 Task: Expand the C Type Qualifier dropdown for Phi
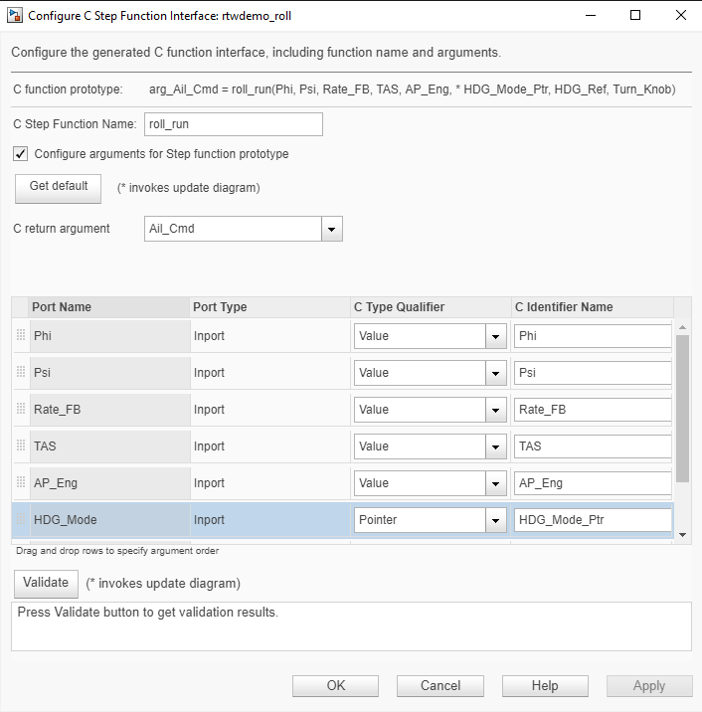click(x=496, y=336)
